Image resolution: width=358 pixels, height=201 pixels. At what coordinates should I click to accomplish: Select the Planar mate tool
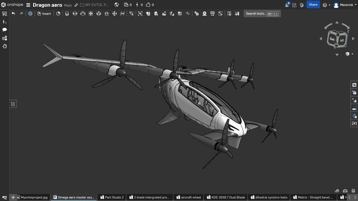coord(91,13)
